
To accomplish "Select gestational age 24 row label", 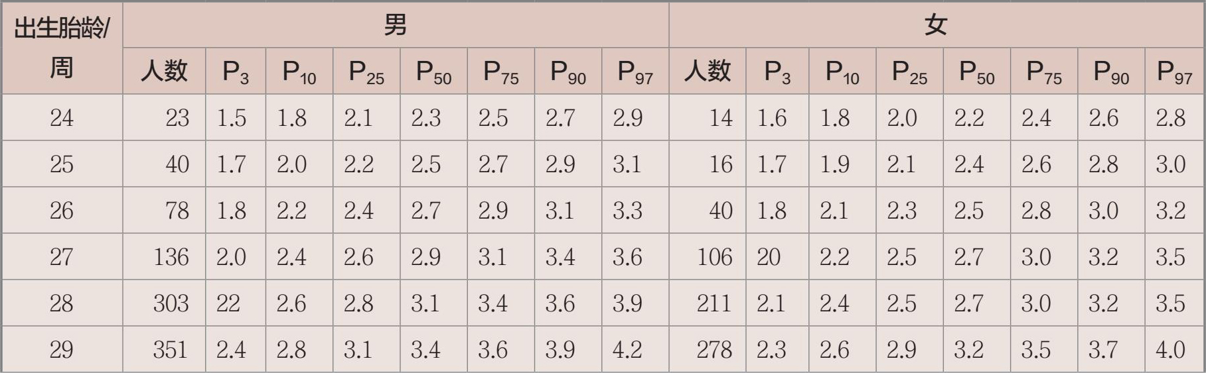I will pyautogui.click(x=62, y=118).
